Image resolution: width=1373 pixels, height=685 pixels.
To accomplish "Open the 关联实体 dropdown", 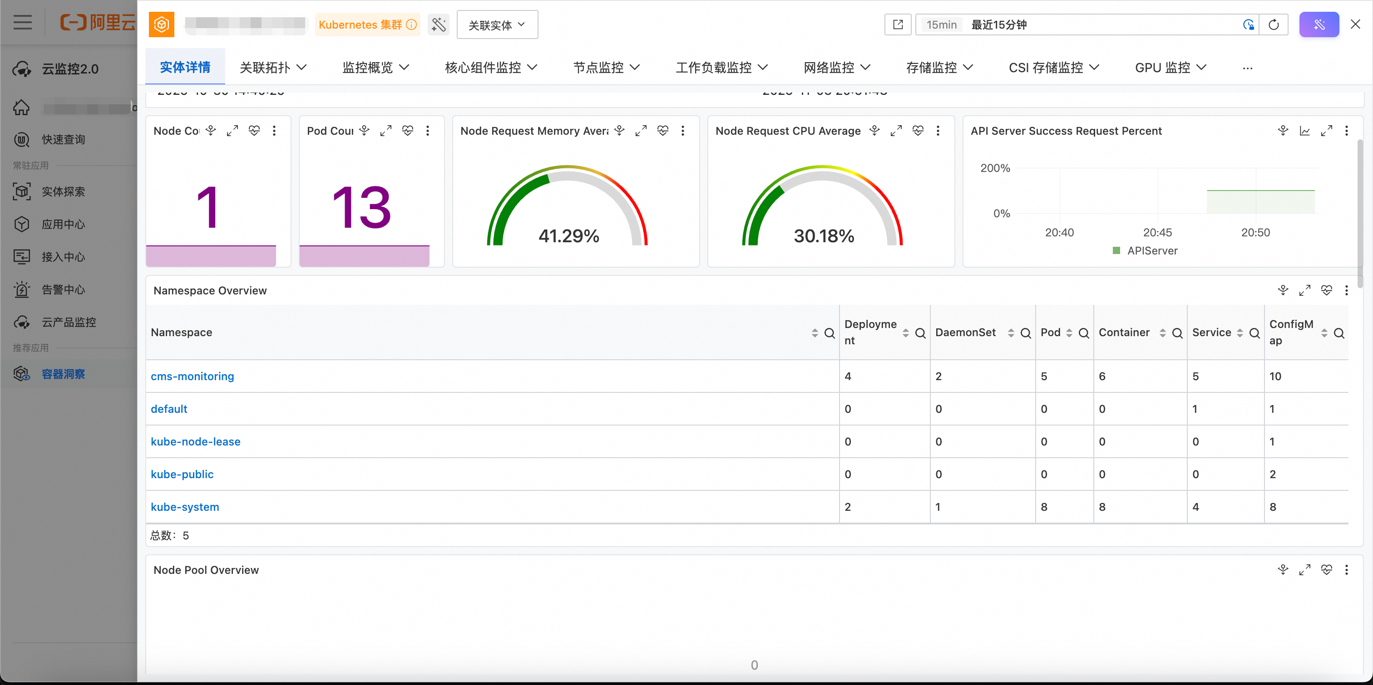I will pos(497,24).
